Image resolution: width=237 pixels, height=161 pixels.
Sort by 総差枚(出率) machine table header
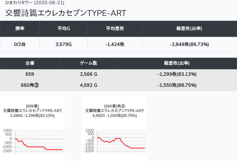[x=177, y=63]
